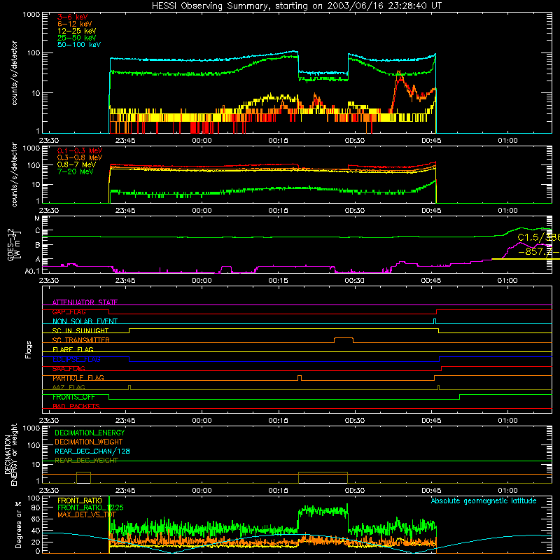This screenshot has height=560, width=560.
Task: Select the cyan 50-100 keV legend entry
Action: (x=79, y=45)
